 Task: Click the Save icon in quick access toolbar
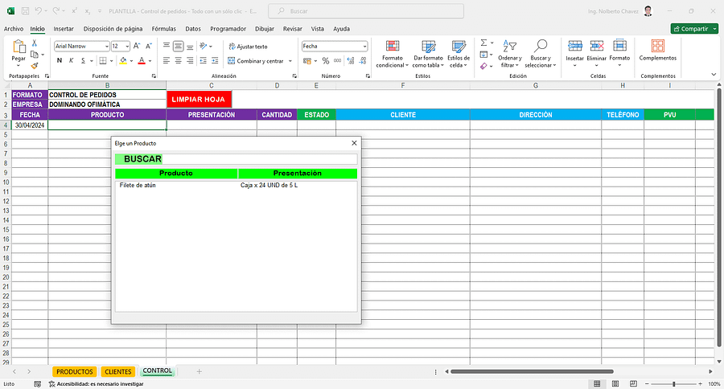(26, 10)
